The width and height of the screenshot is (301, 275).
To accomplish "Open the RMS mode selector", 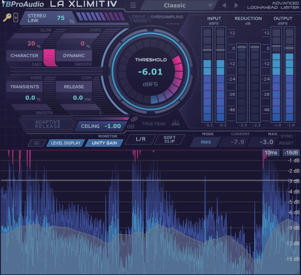I will pos(204,142).
